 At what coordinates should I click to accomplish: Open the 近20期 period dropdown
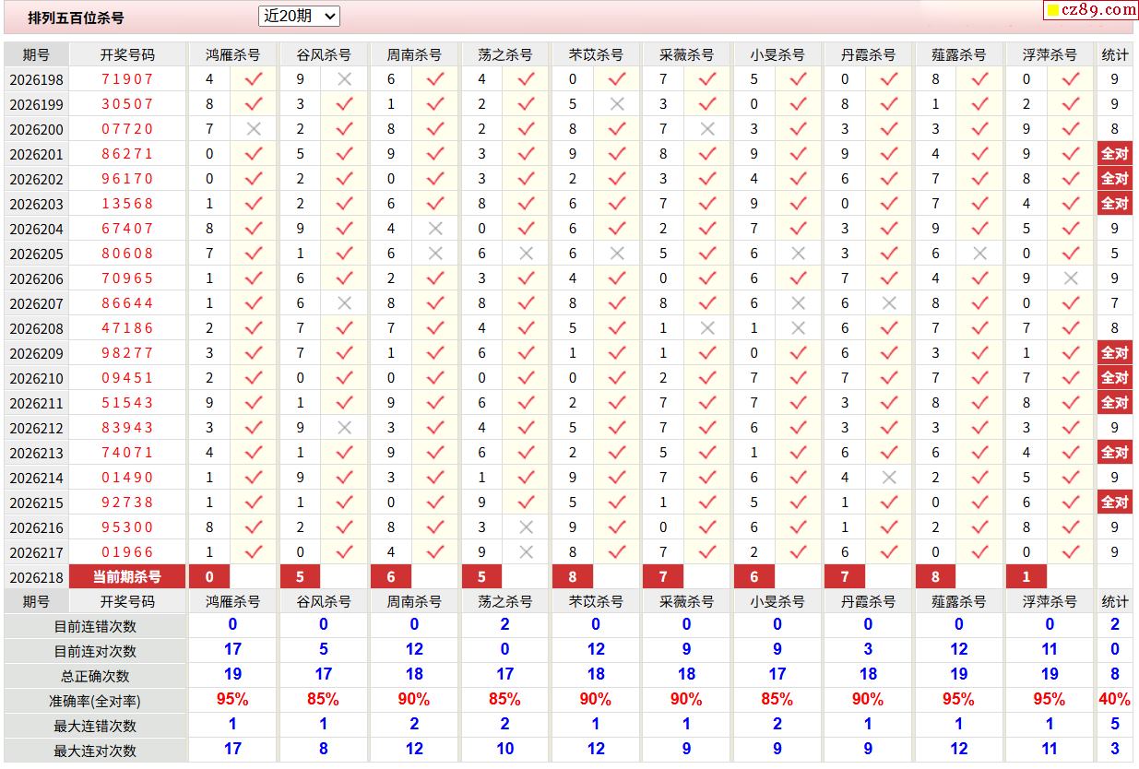click(x=300, y=16)
